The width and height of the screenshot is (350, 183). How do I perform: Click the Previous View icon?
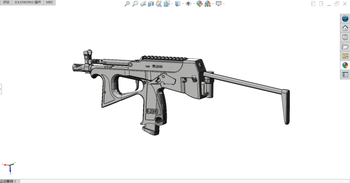[x=143, y=4]
